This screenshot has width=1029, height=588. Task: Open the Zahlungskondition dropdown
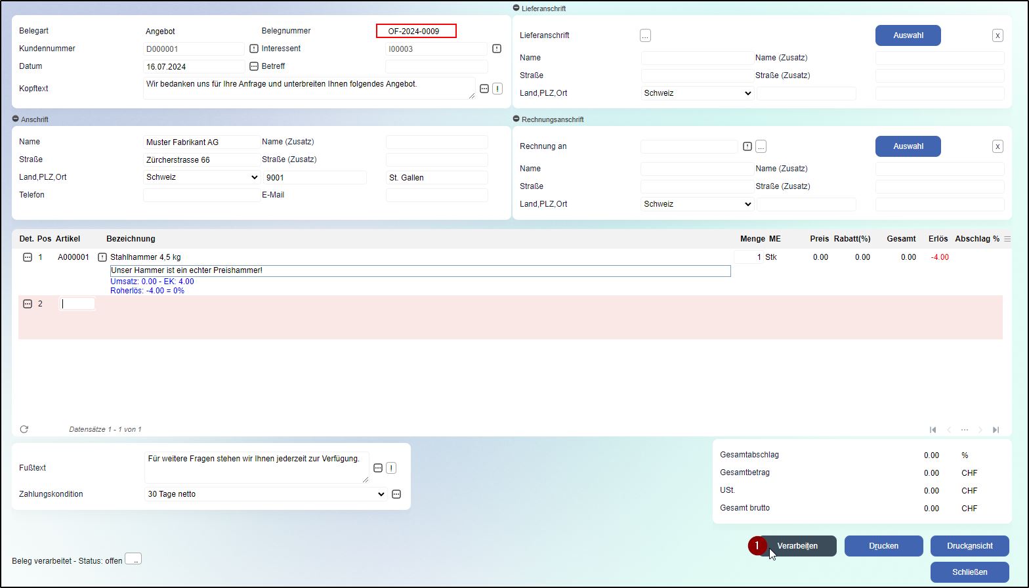click(x=265, y=494)
